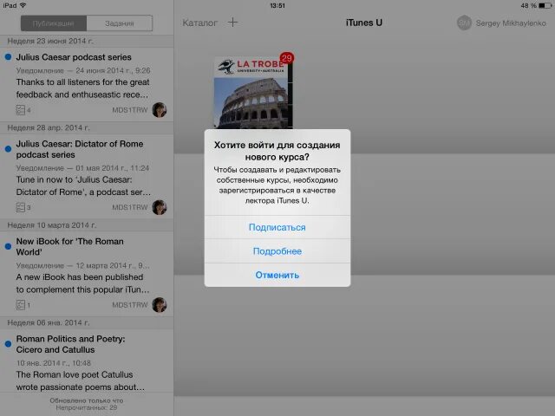Tap the battery icon in status bar

pyautogui.click(x=545, y=5)
